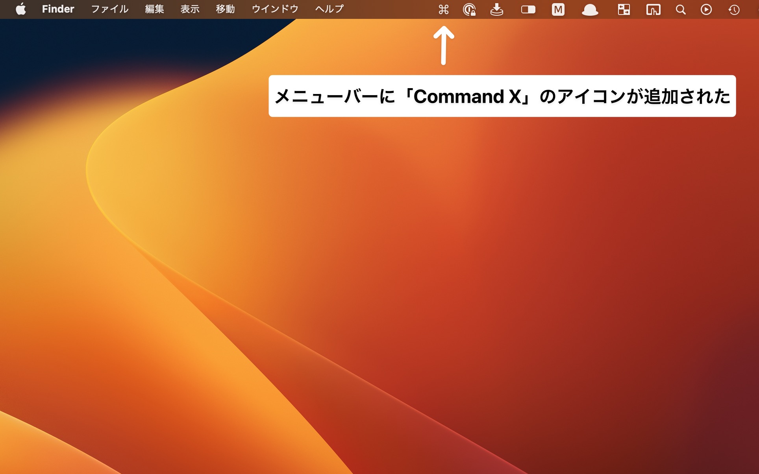Open the ファイル menu
The image size is (759, 474).
click(x=109, y=9)
